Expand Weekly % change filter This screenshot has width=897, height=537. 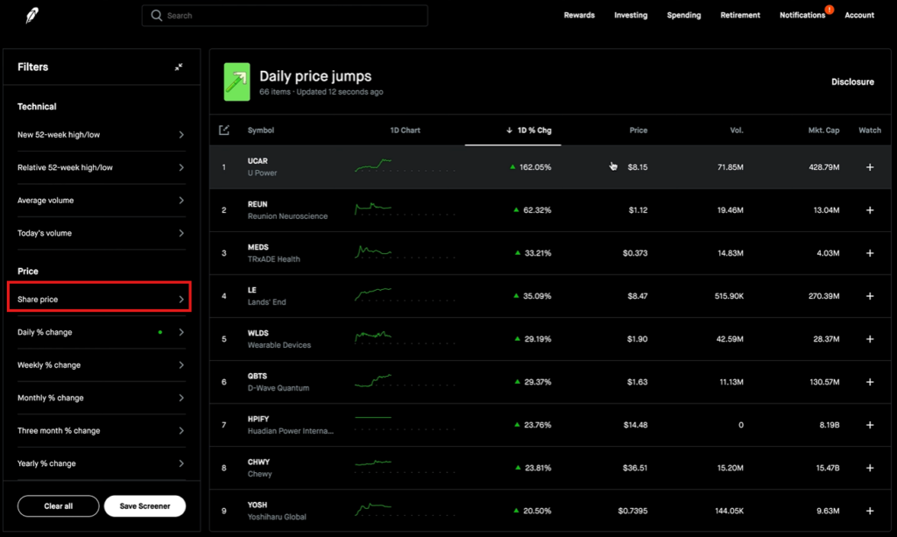102,365
